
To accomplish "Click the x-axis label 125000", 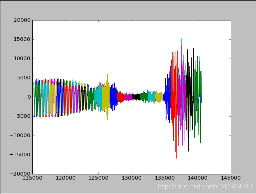I will click(x=99, y=178).
